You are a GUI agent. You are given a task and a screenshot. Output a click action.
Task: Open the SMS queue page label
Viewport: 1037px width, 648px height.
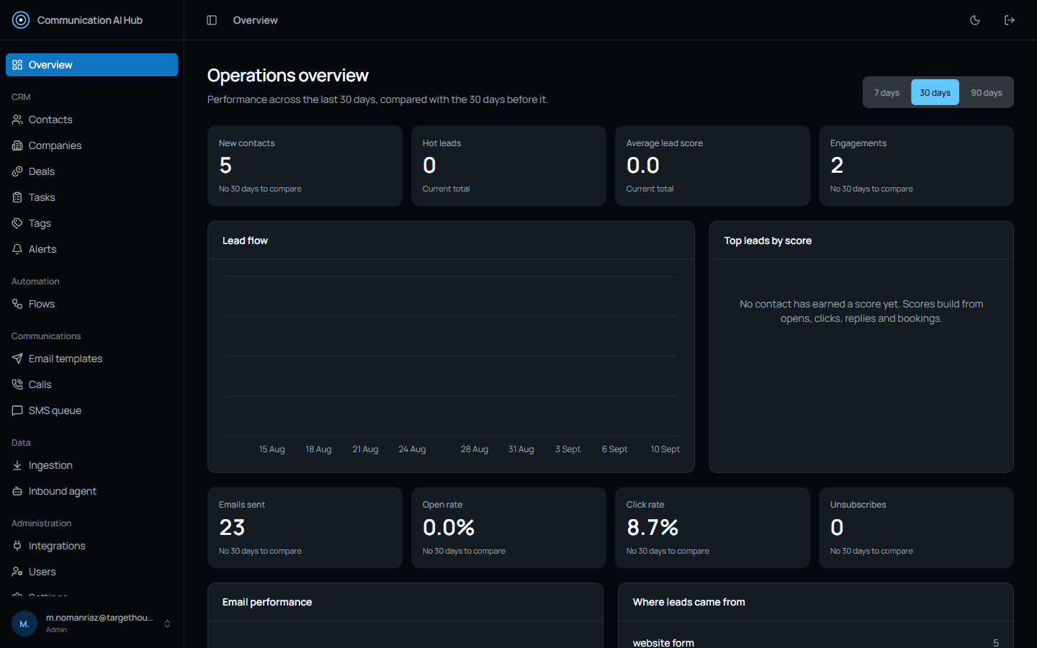click(x=55, y=410)
